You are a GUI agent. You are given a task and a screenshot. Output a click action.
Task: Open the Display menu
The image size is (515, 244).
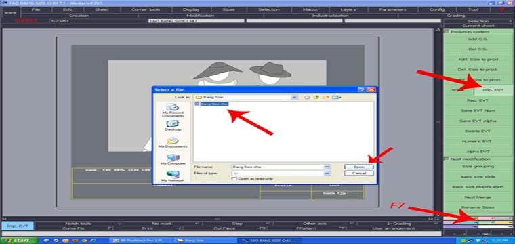[x=191, y=9]
